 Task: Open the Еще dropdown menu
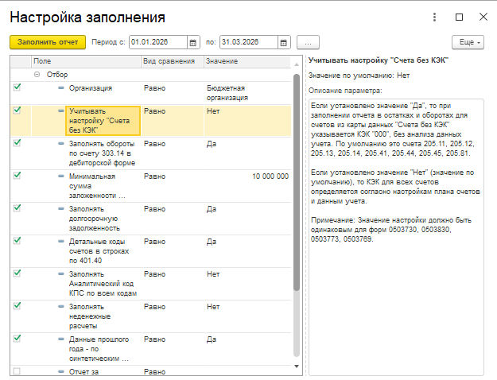click(x=468, y=42)
